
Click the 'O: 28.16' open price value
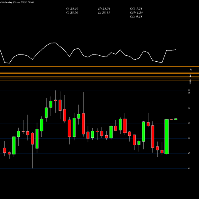click(x=72, y=9)
